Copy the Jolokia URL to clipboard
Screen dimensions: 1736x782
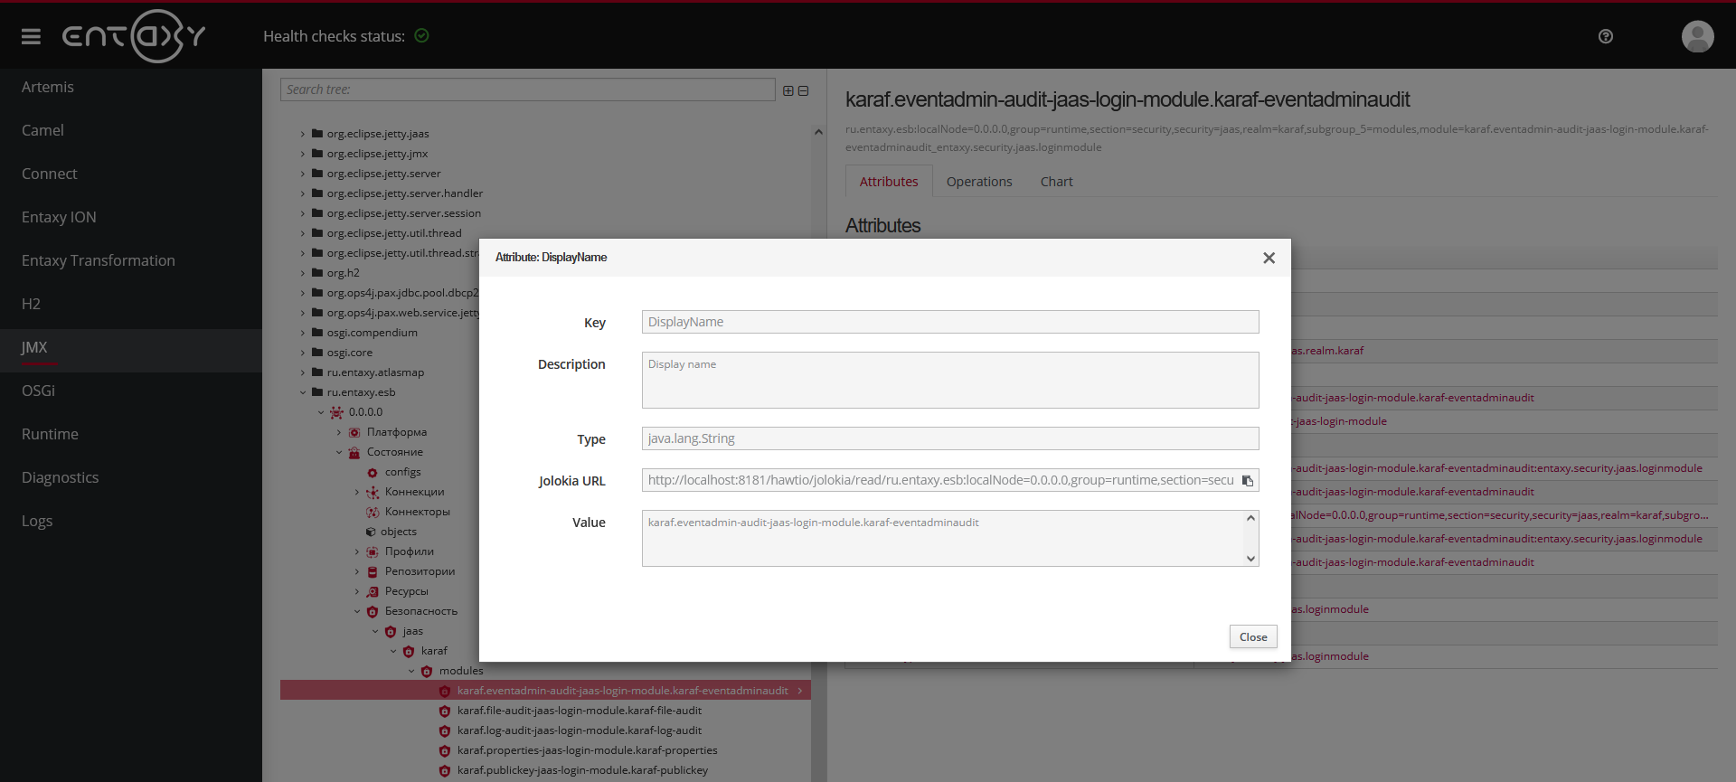(x=1247, y=481)
